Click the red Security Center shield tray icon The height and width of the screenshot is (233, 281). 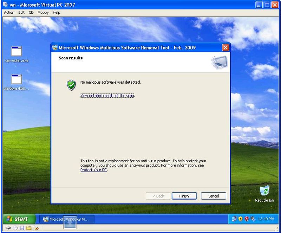coord(247,219)
